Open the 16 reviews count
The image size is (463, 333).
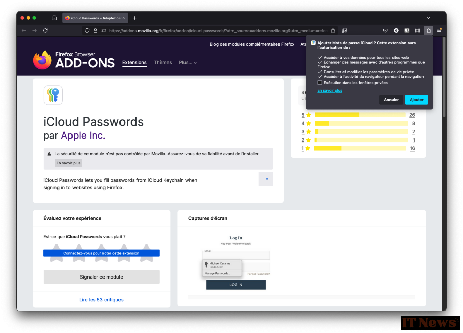tap(412, 148)
